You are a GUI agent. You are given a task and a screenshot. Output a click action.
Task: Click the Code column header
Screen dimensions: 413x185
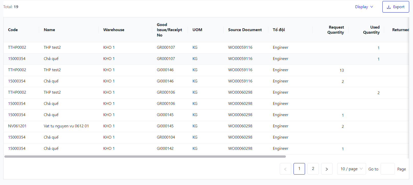tap(13, 30)
